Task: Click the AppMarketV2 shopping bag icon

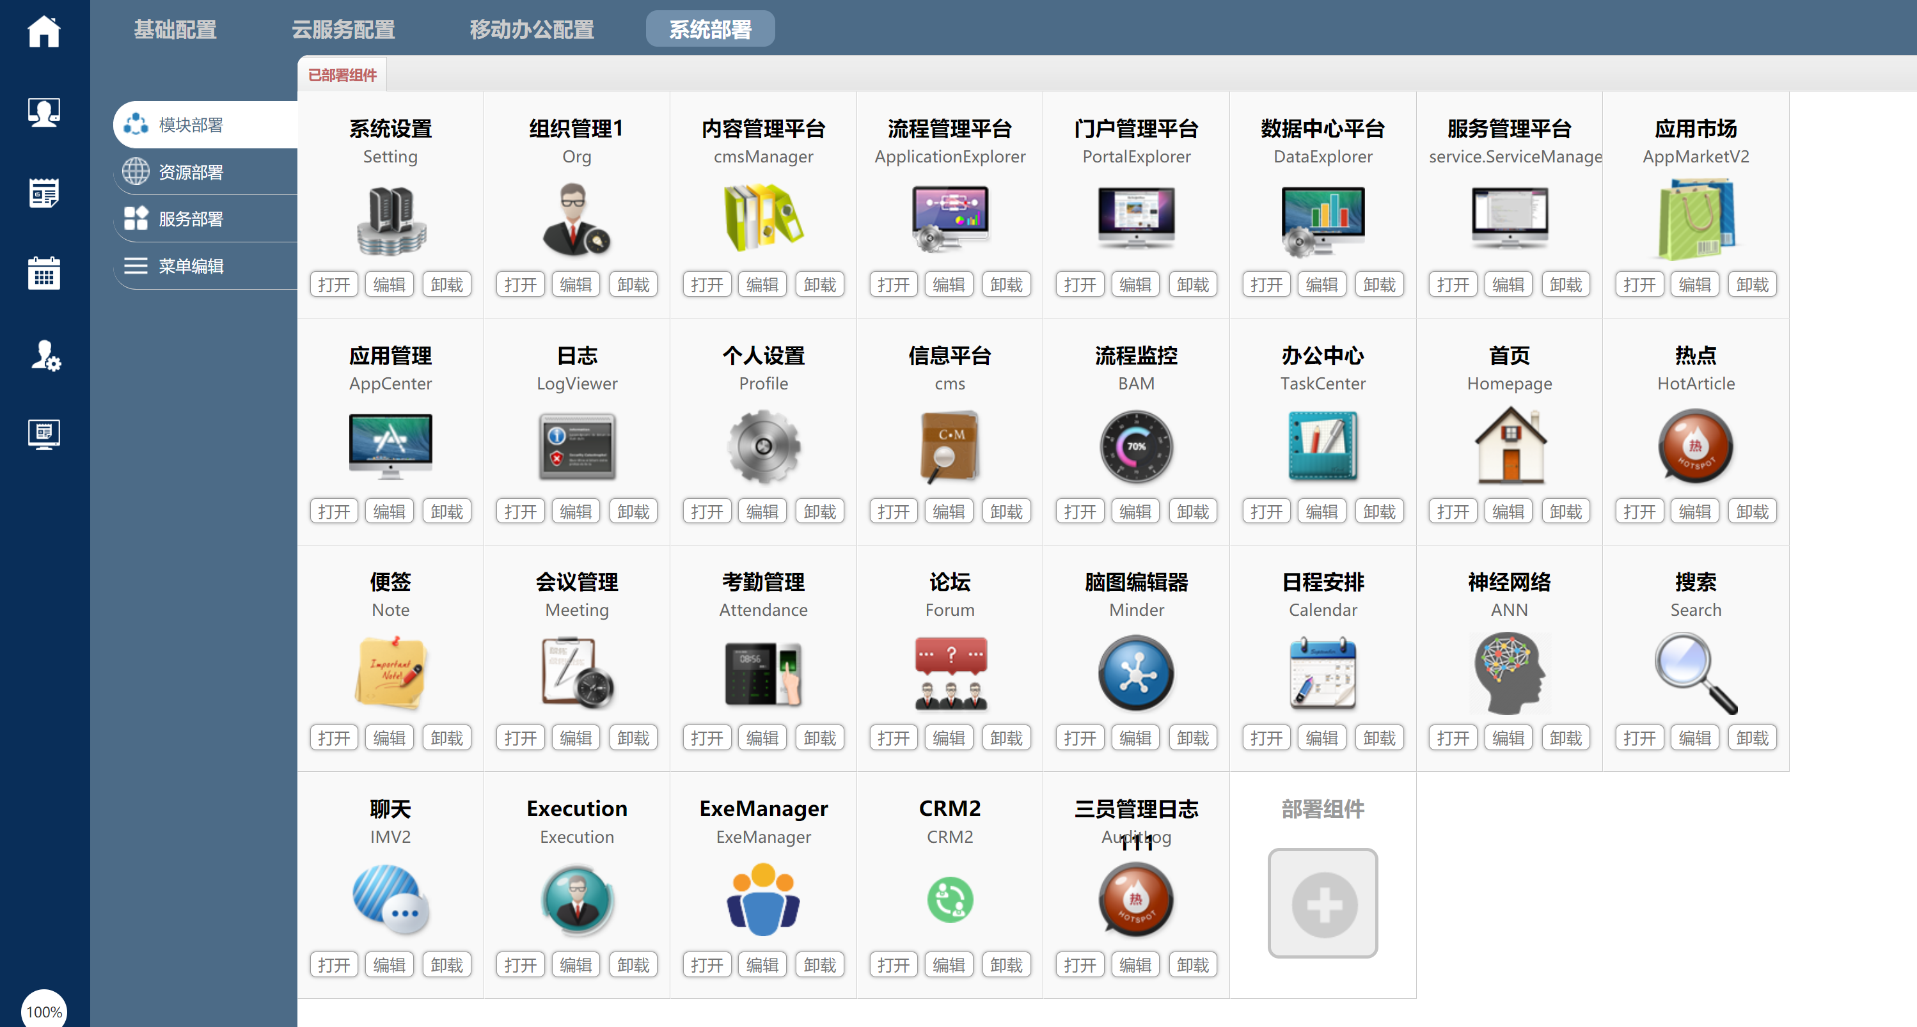Action: [x=1695, y=219]
